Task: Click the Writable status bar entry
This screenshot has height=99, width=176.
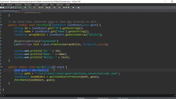Action: pyautogui.click(x=81, y=98)
